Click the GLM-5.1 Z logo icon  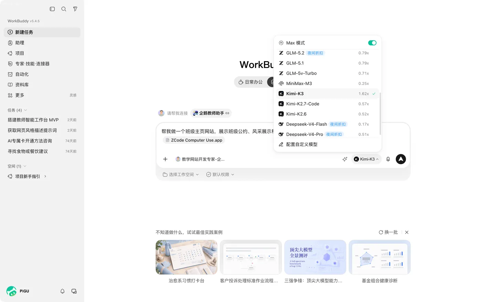pos(281,63)
